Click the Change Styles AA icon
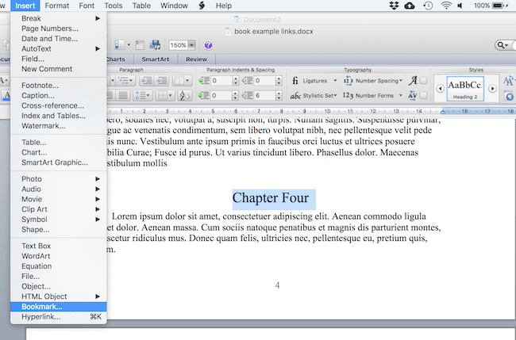516x340 pixels. click(508, 81)
